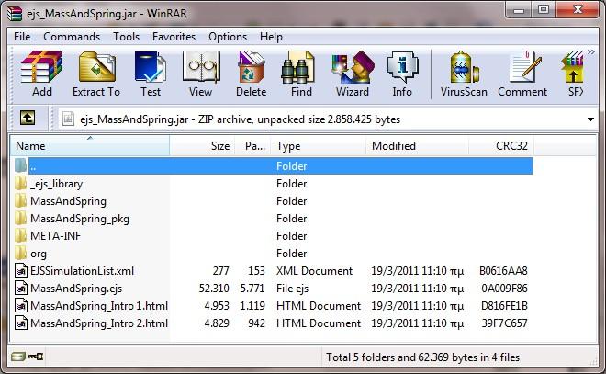Show more toolbar buttons chevron
The height and width of the screenshot is (374, 606).
click(x=591, y=51)
